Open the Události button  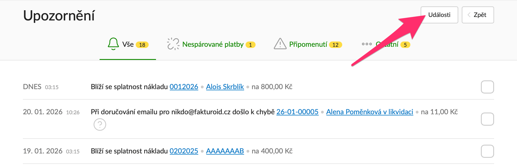(439, 15)
